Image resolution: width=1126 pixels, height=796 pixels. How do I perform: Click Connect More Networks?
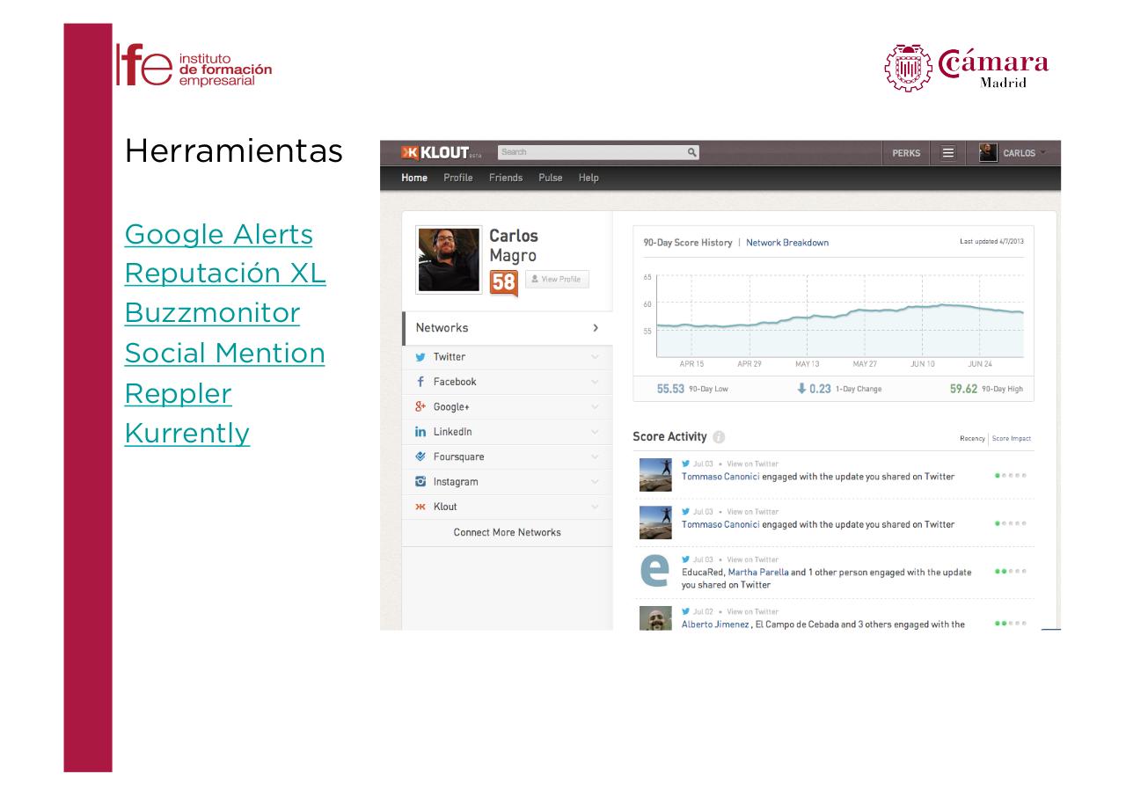(507, 532)
